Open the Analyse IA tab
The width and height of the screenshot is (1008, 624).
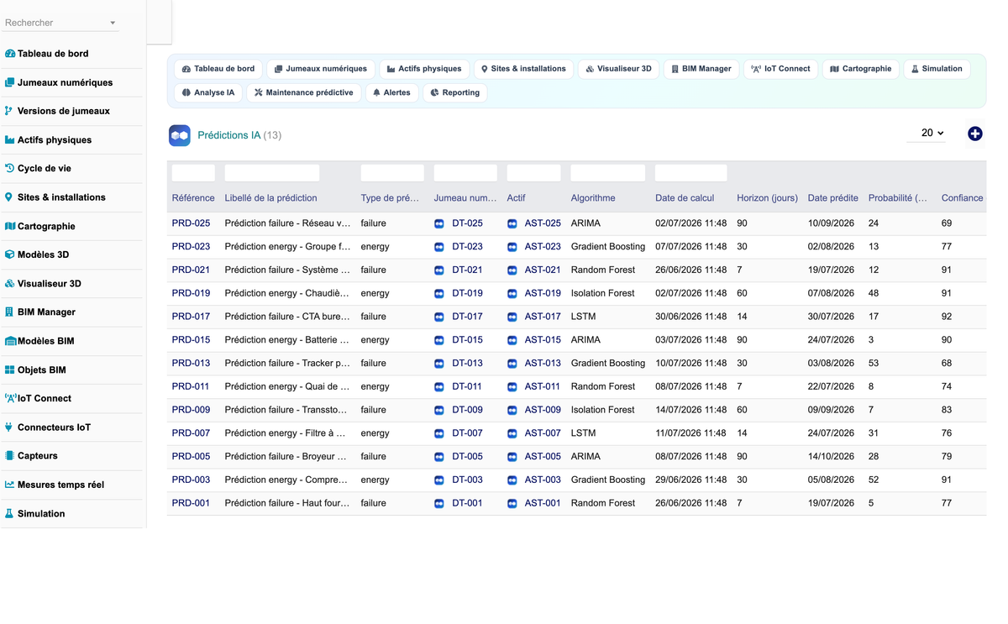(208, 92)
